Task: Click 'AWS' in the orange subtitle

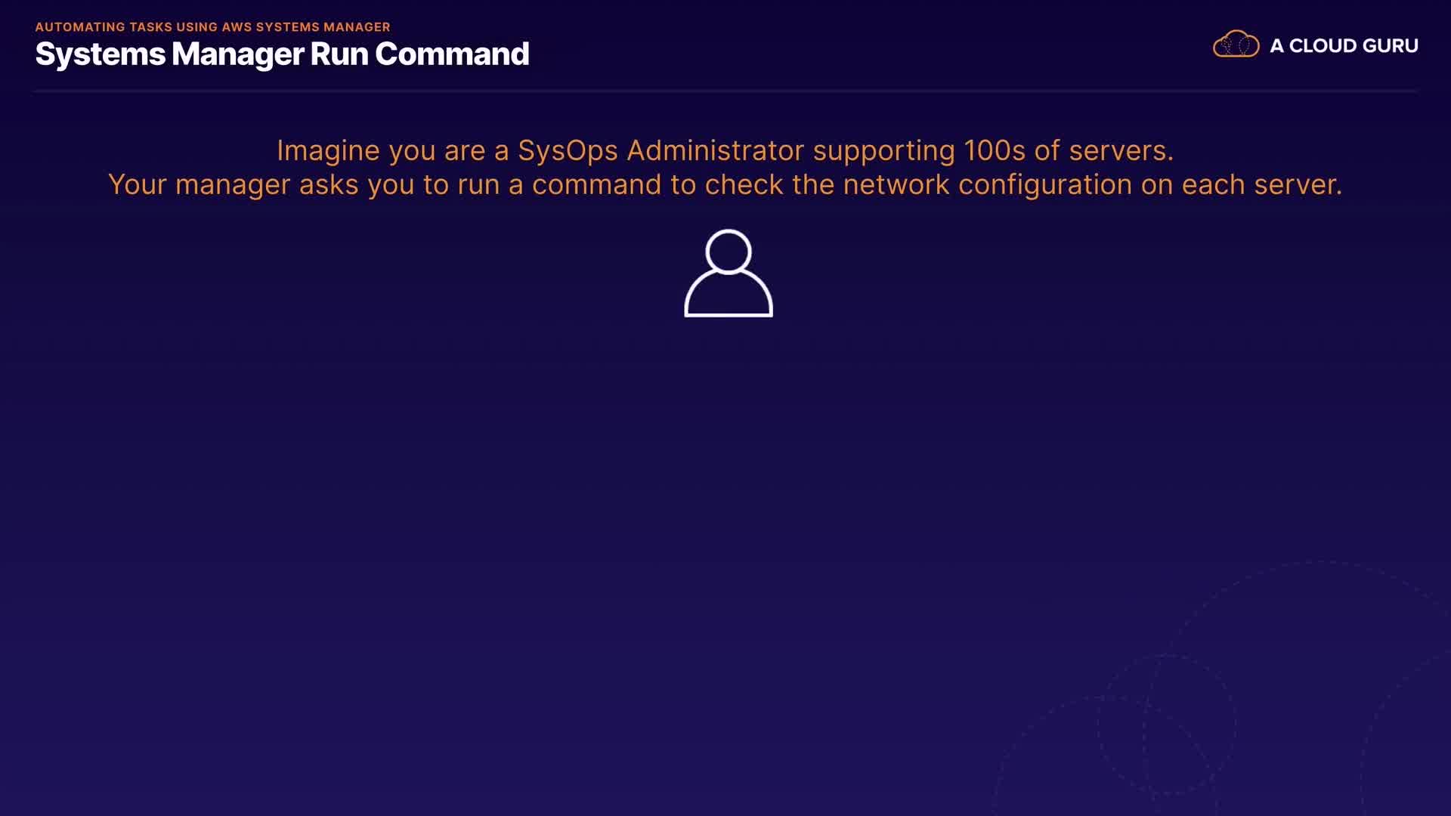Action: point(237,27)
